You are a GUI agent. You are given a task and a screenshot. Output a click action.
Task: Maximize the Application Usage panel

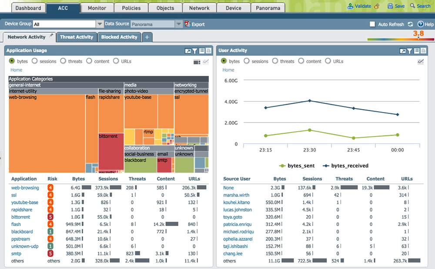point(188,51)
